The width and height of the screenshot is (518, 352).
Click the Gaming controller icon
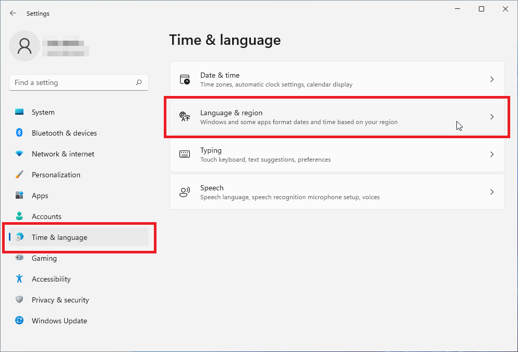click(19, 258)
